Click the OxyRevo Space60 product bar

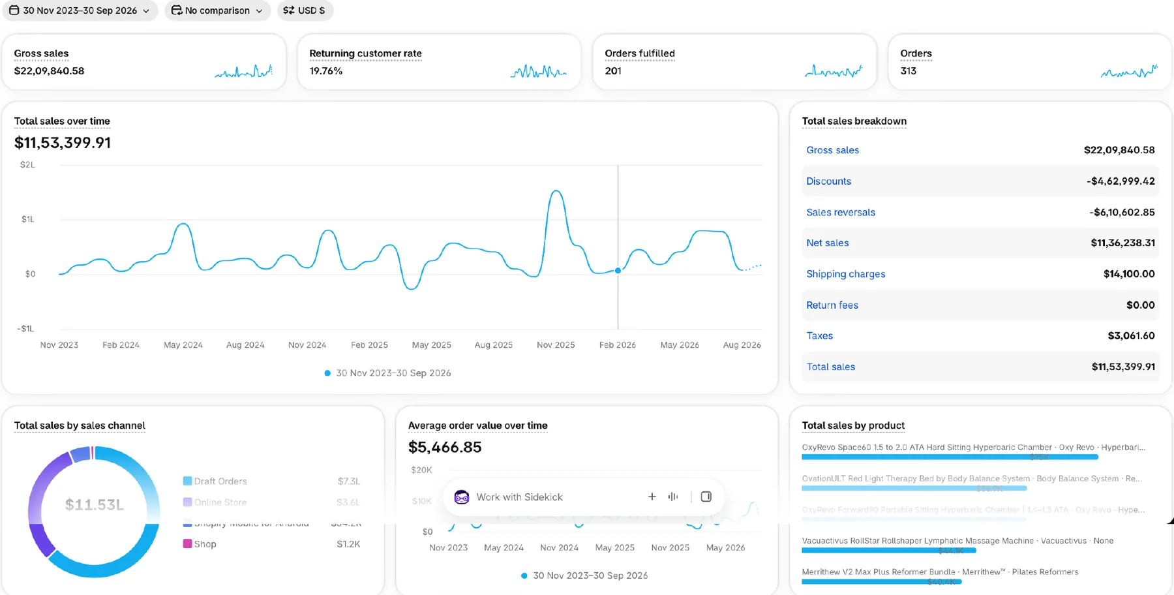click(950, 457)
